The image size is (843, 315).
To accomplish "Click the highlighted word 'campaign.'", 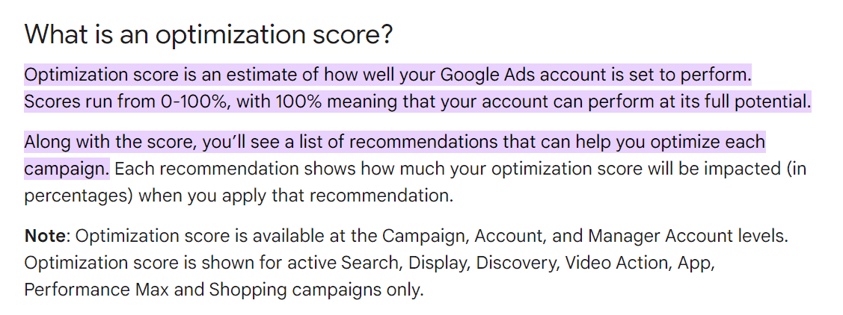I will (67, 169).
